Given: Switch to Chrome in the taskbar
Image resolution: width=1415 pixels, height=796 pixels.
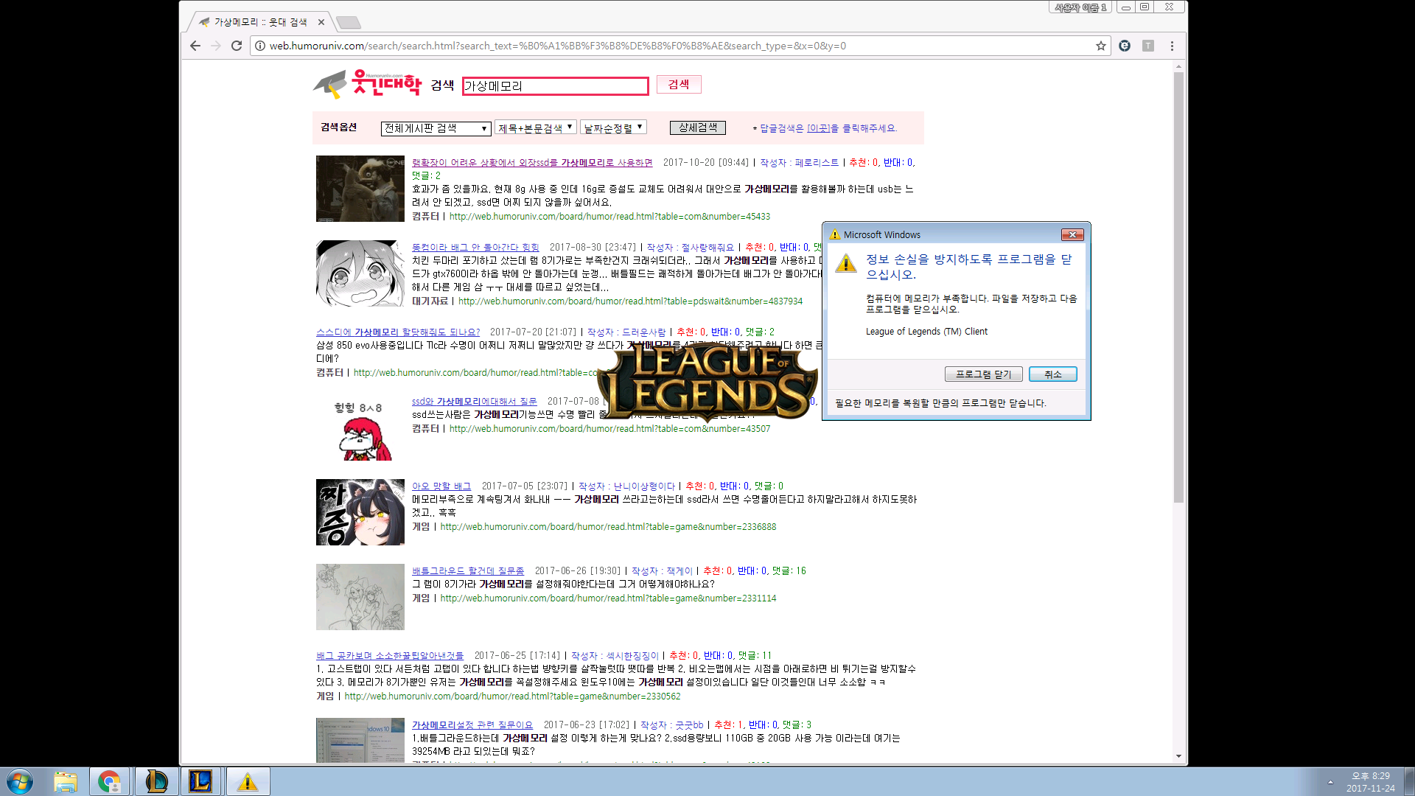Looking at the screenshot, I should click(x=110, y=781).
